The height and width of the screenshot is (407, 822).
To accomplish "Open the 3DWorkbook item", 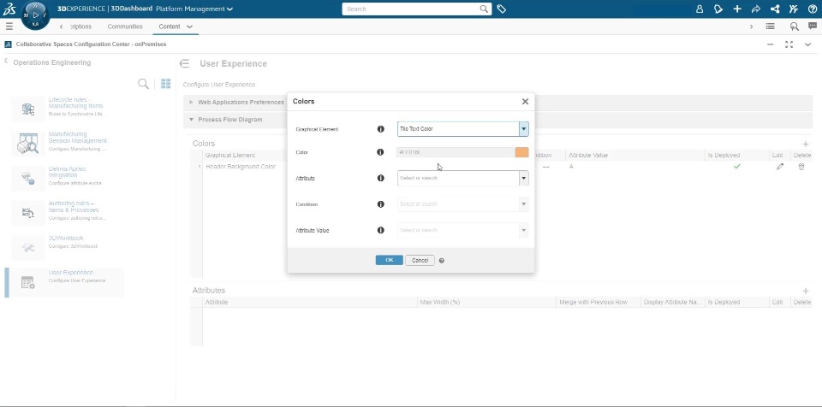I will (x=67, y=246).
